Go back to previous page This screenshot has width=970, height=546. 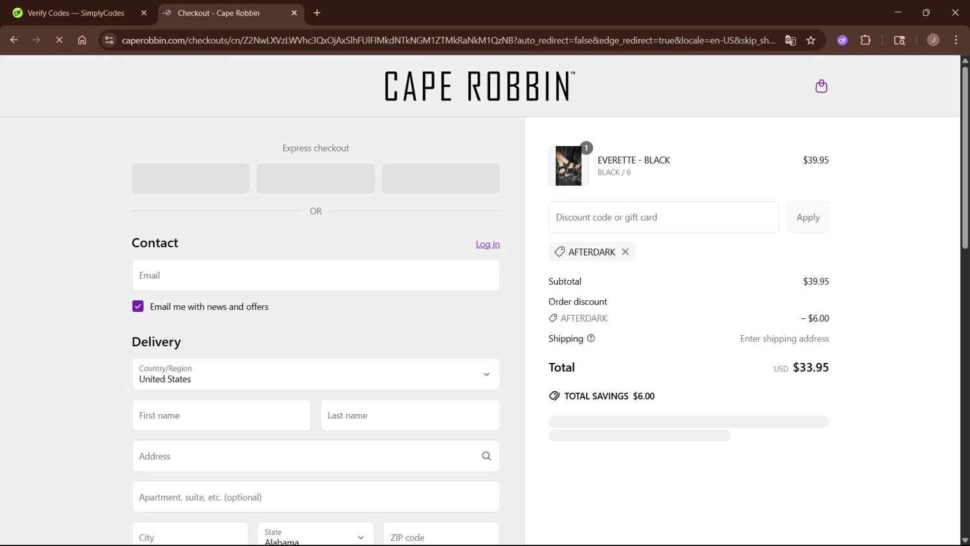[x=14, y=40]
